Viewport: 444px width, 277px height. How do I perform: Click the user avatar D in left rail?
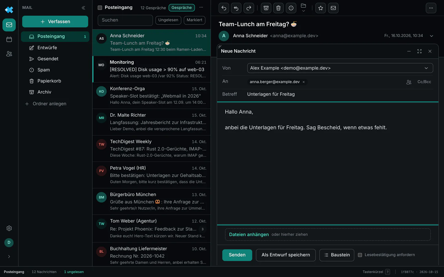click(9, 243)
